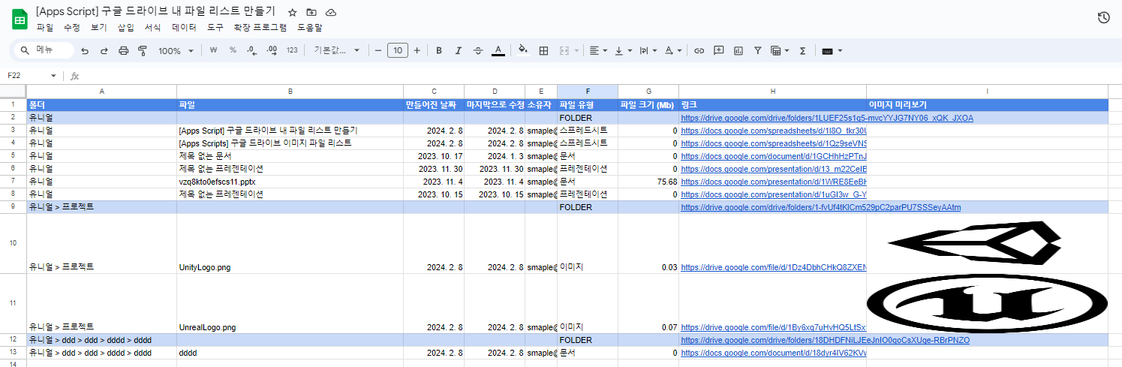Open the fill color picker
This screenshot has height=367, width=1122.
tap(523, 50)
